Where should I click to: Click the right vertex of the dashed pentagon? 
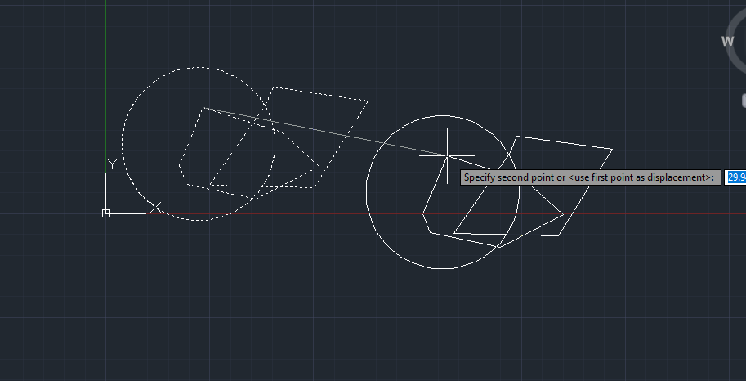click(319, 166)
